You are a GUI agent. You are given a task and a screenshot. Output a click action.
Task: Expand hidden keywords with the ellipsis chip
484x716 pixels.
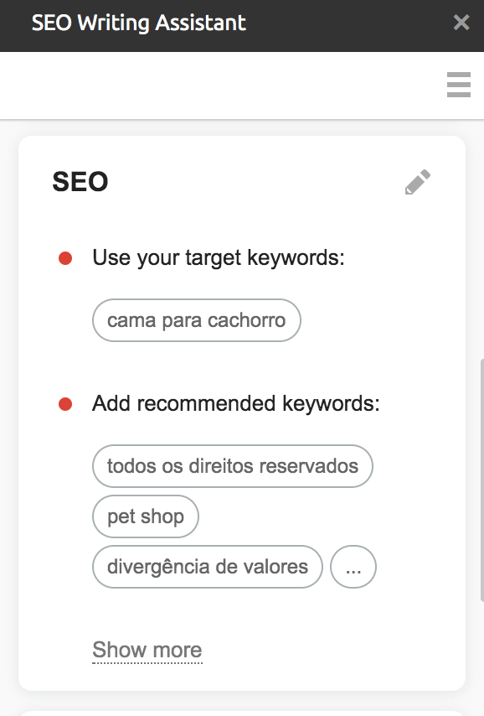353,567
